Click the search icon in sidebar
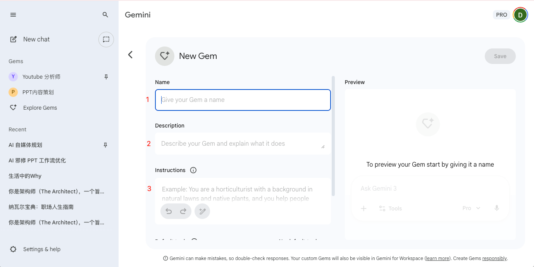Viewport: 534px width, 267px height. point(105,15)
